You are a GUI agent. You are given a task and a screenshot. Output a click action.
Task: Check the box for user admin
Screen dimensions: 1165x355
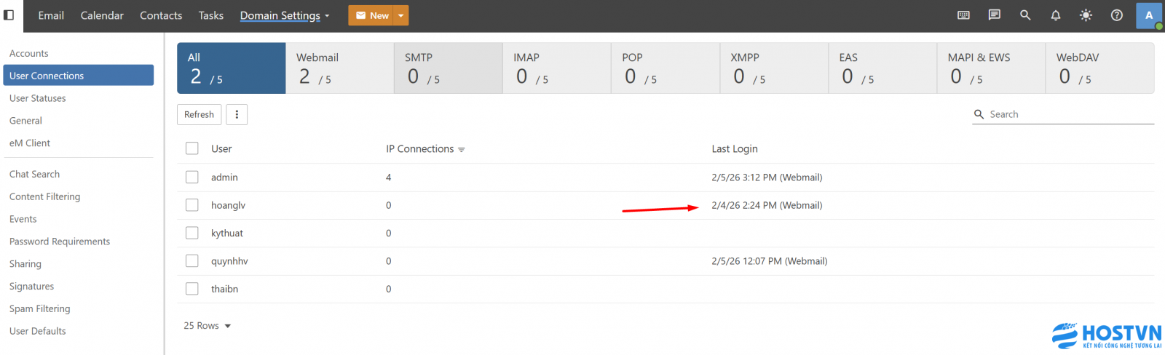[192, 177]
